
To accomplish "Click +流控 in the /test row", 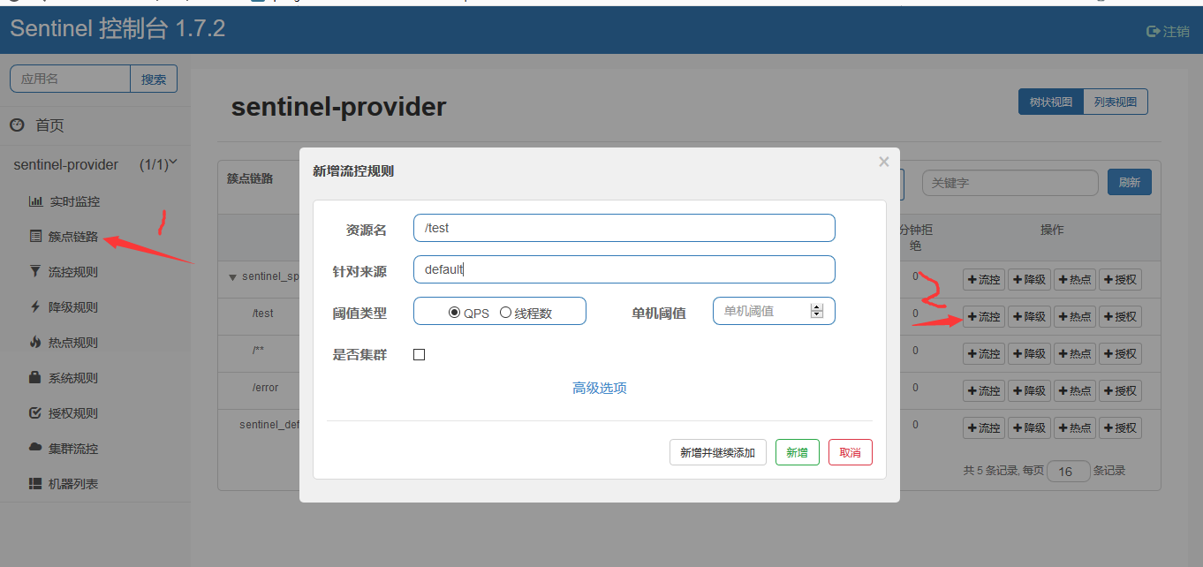I will (984, 317).
